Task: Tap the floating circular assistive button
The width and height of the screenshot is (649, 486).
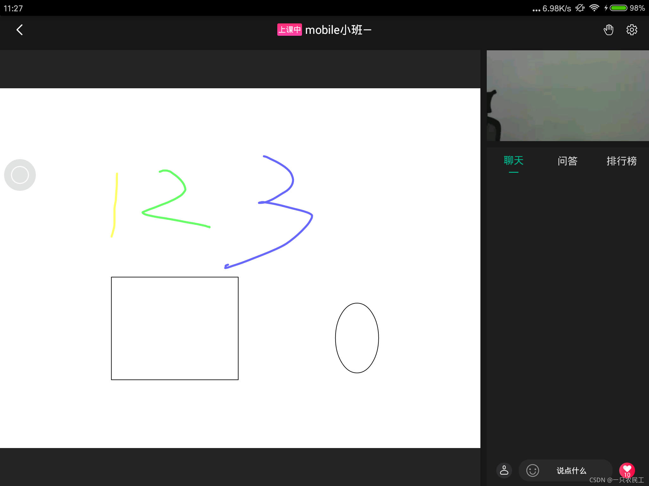Action: (x=20, y=175)
